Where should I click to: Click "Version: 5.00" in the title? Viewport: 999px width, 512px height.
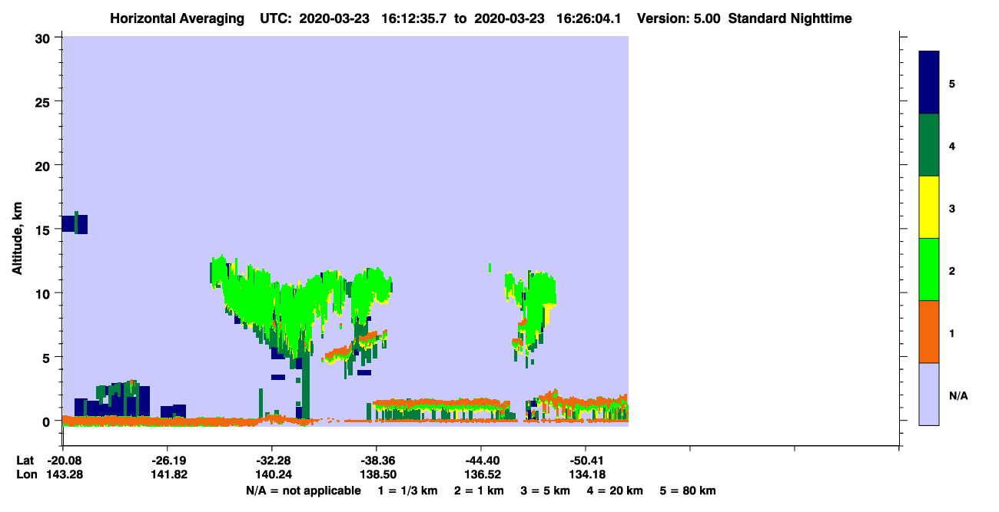click(x=679, y=18)
